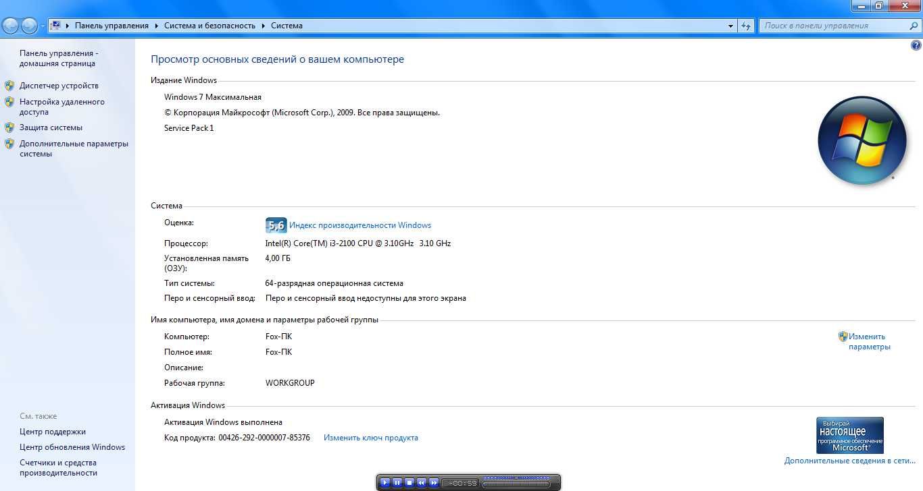Open Дополнительные параметры системы
The width and height of the screenshot is (923, 491).
(x=74, y=148)
